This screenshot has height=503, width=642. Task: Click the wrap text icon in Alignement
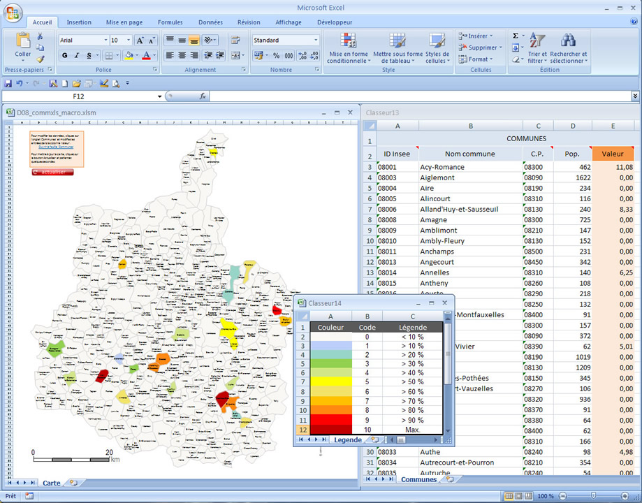pyautogui.click(x=235, y=40)
